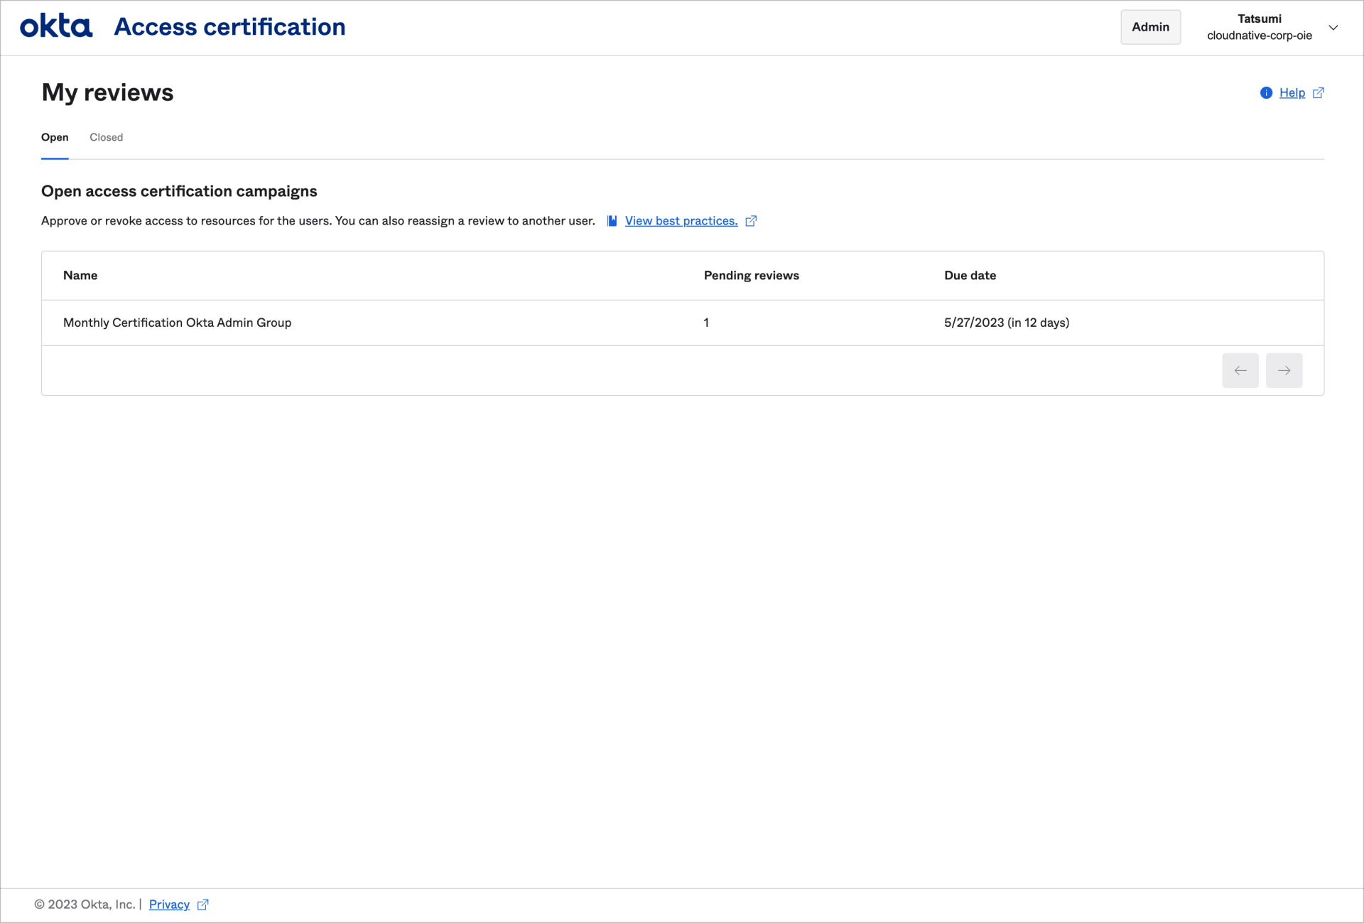Click the Name column header
The height and width of the screenshot is (923, 1364).
pyautogui.click(x=80, y=275)
